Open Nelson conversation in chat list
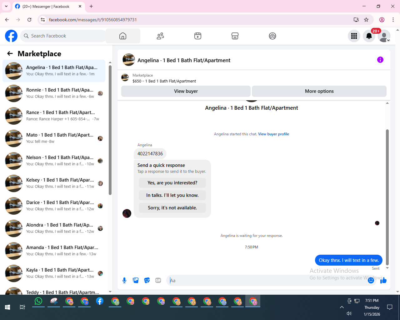The image size is (400, 320). pyautogui.click(x=54, y=161)
